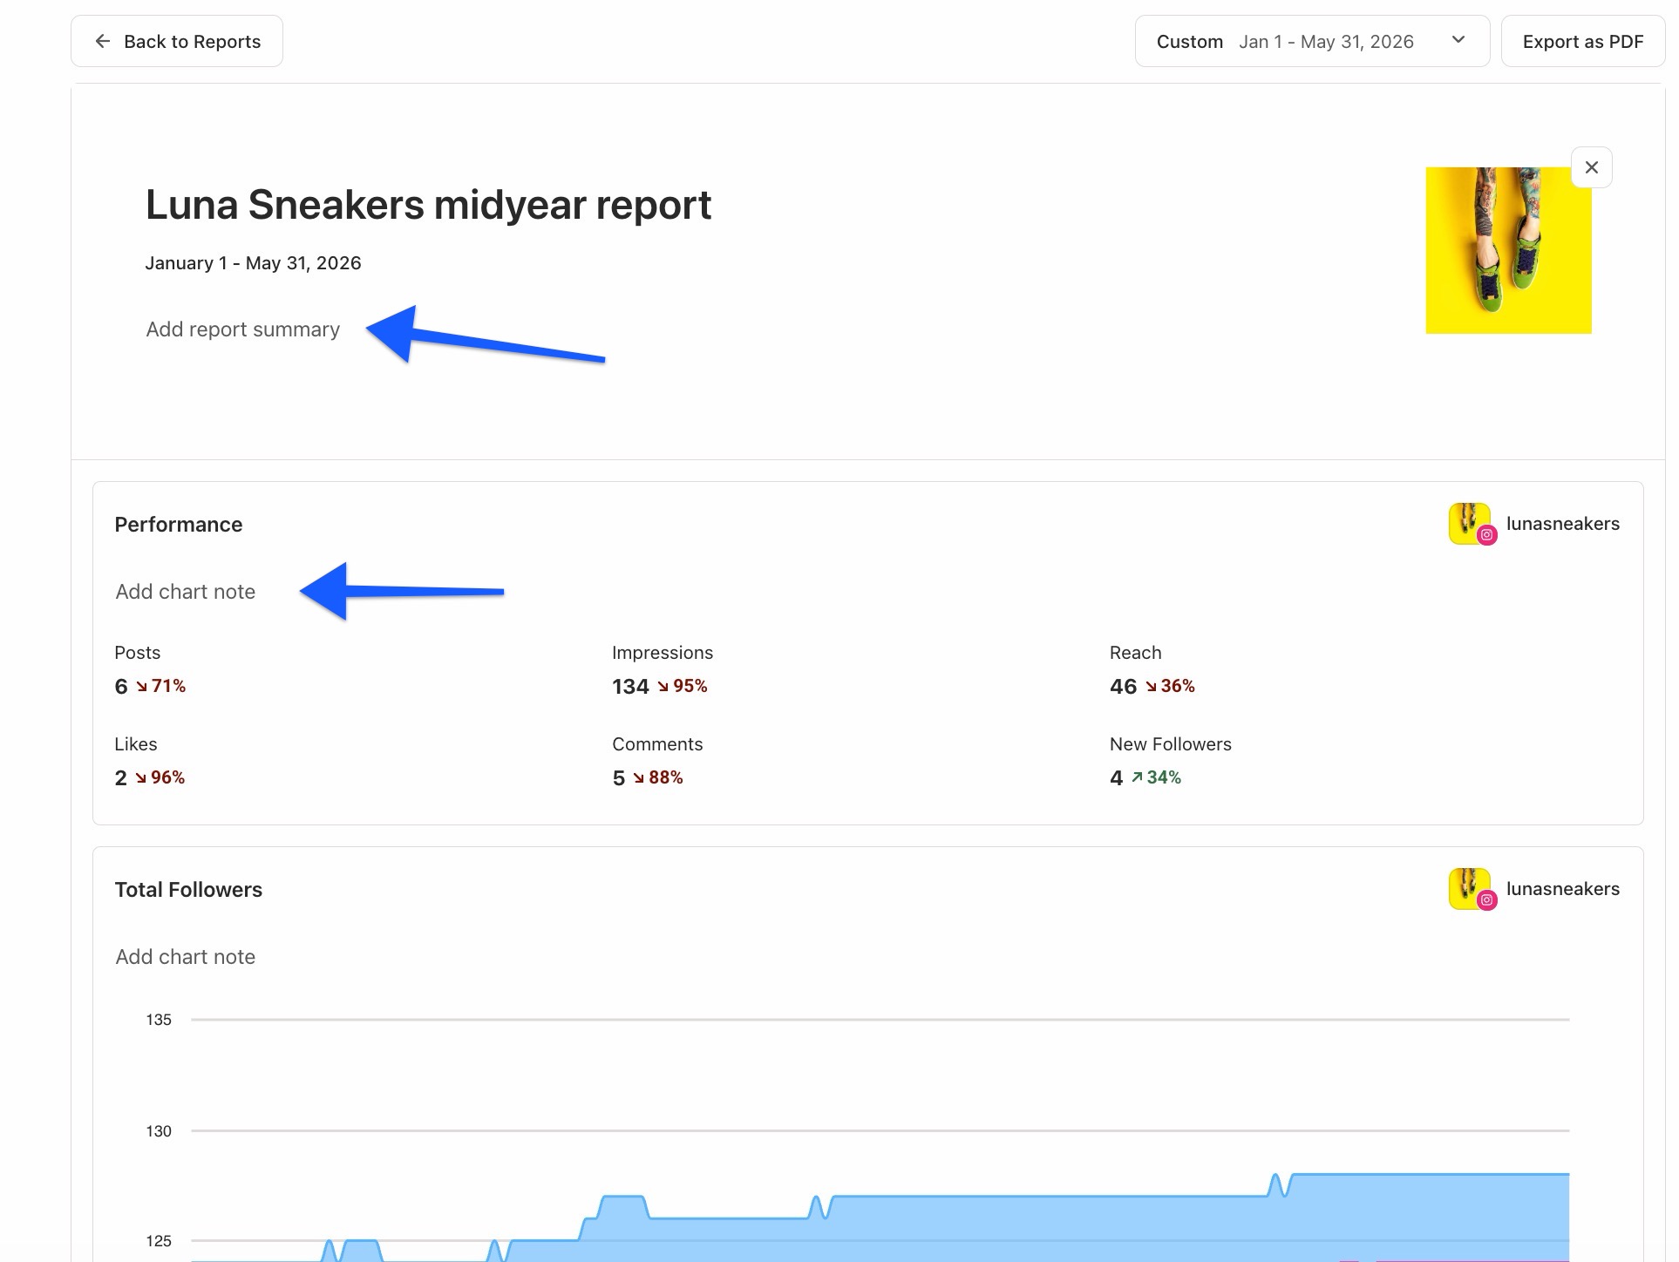1679x1262 pixels.
Task: Click Reach value 46
Action: [1123, 687]
